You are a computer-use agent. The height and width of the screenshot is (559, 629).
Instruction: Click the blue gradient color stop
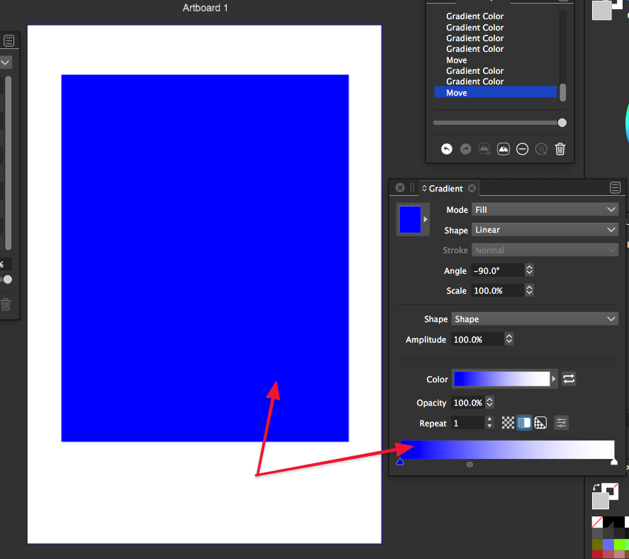click(x=400, y=462)
